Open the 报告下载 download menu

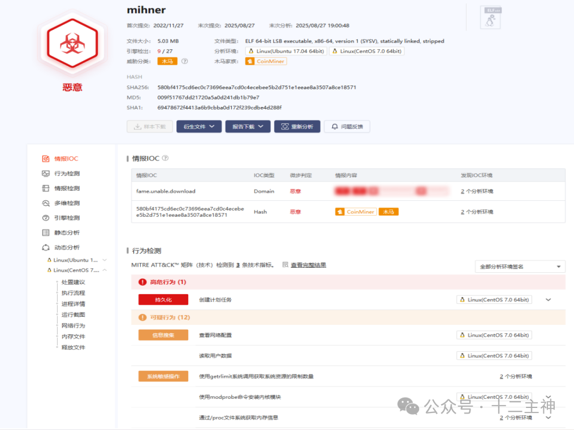[x=247, y=126]
